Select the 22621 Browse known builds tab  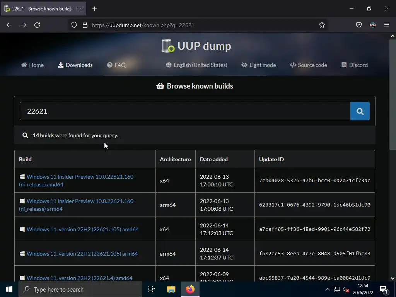click(x=43, y=9)
